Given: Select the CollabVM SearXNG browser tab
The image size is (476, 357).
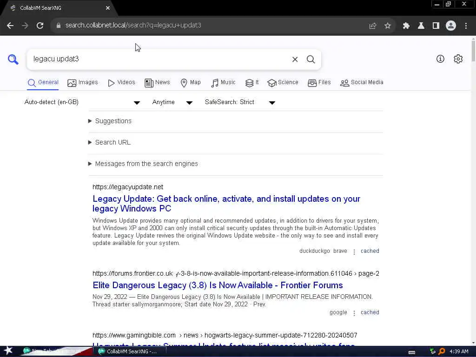Looking at the screenshot, I should (x=58, y=8).
